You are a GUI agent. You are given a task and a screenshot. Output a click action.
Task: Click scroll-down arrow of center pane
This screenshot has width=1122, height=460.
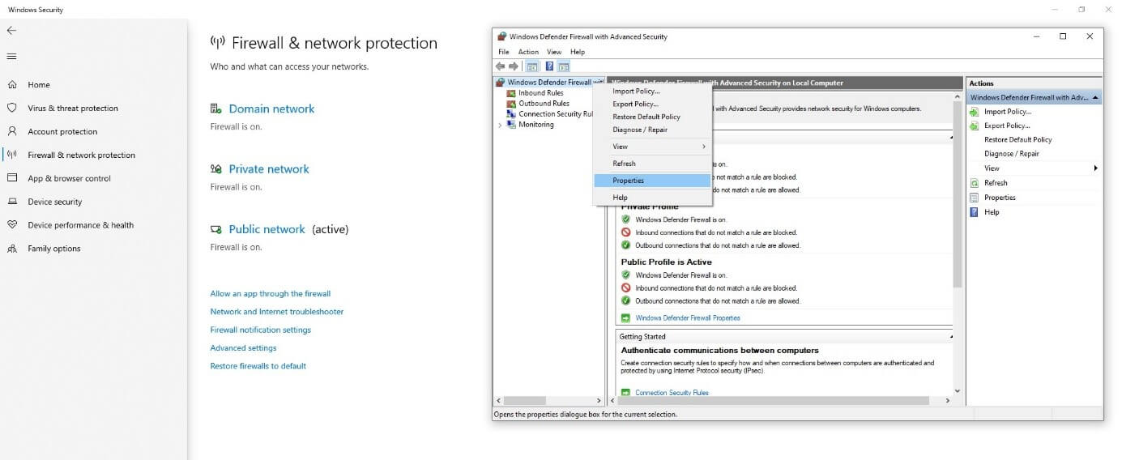(x=958, y=391)
